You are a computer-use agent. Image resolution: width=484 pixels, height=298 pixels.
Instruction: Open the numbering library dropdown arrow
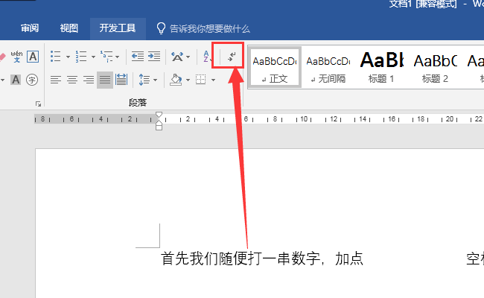(x=93, y=57)
